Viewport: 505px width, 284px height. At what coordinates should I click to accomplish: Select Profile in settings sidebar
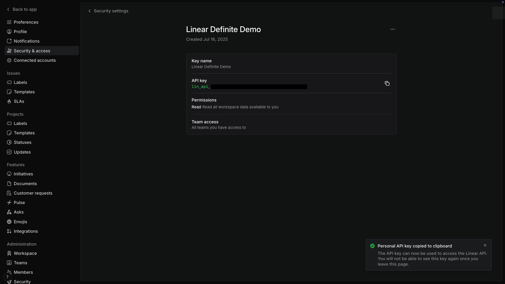[x=20, y=32]
